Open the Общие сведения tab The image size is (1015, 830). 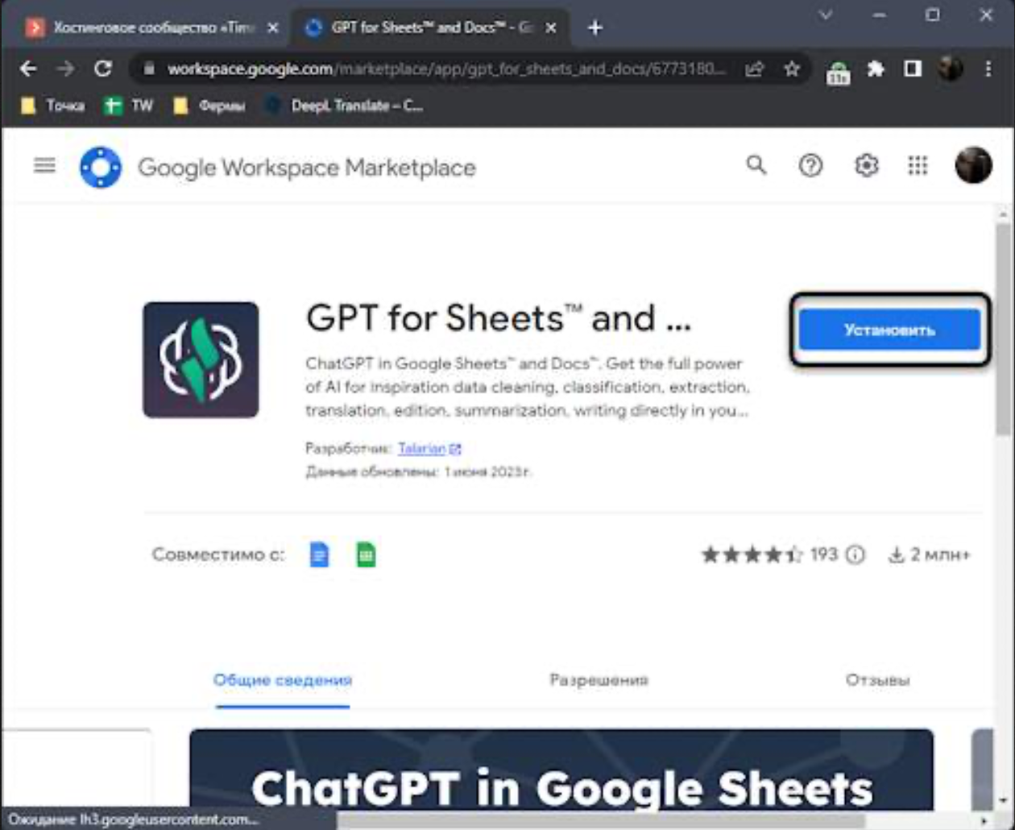pyautogui.click(x=283, y=680)
